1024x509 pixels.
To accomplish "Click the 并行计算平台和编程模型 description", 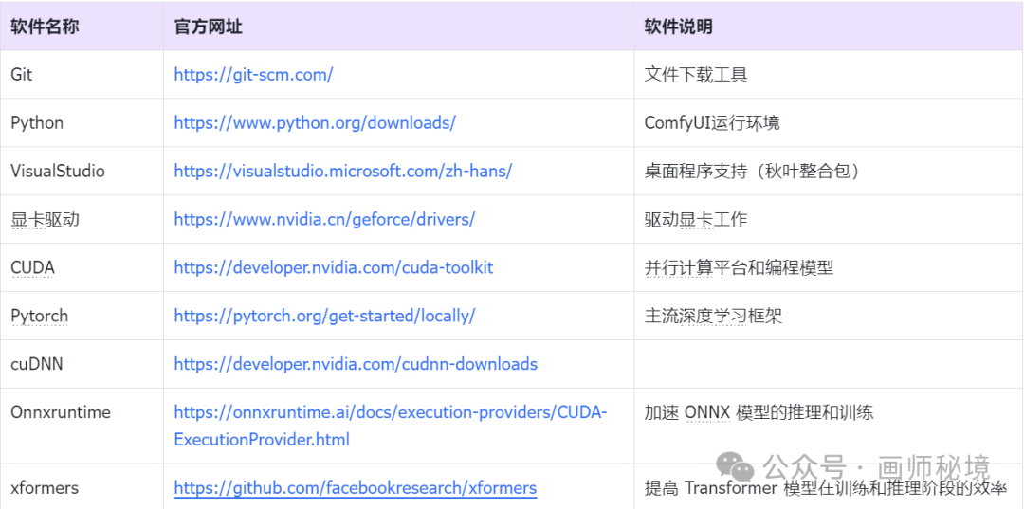I will (740, 267).
